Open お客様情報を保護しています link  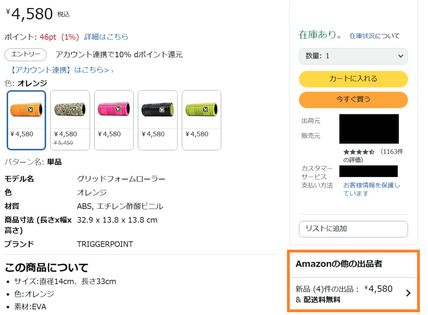(371, 189)
